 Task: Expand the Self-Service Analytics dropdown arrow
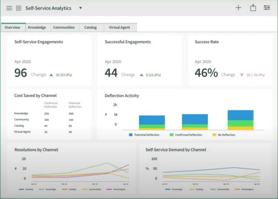pyautogui.click(x=80, y=8)
